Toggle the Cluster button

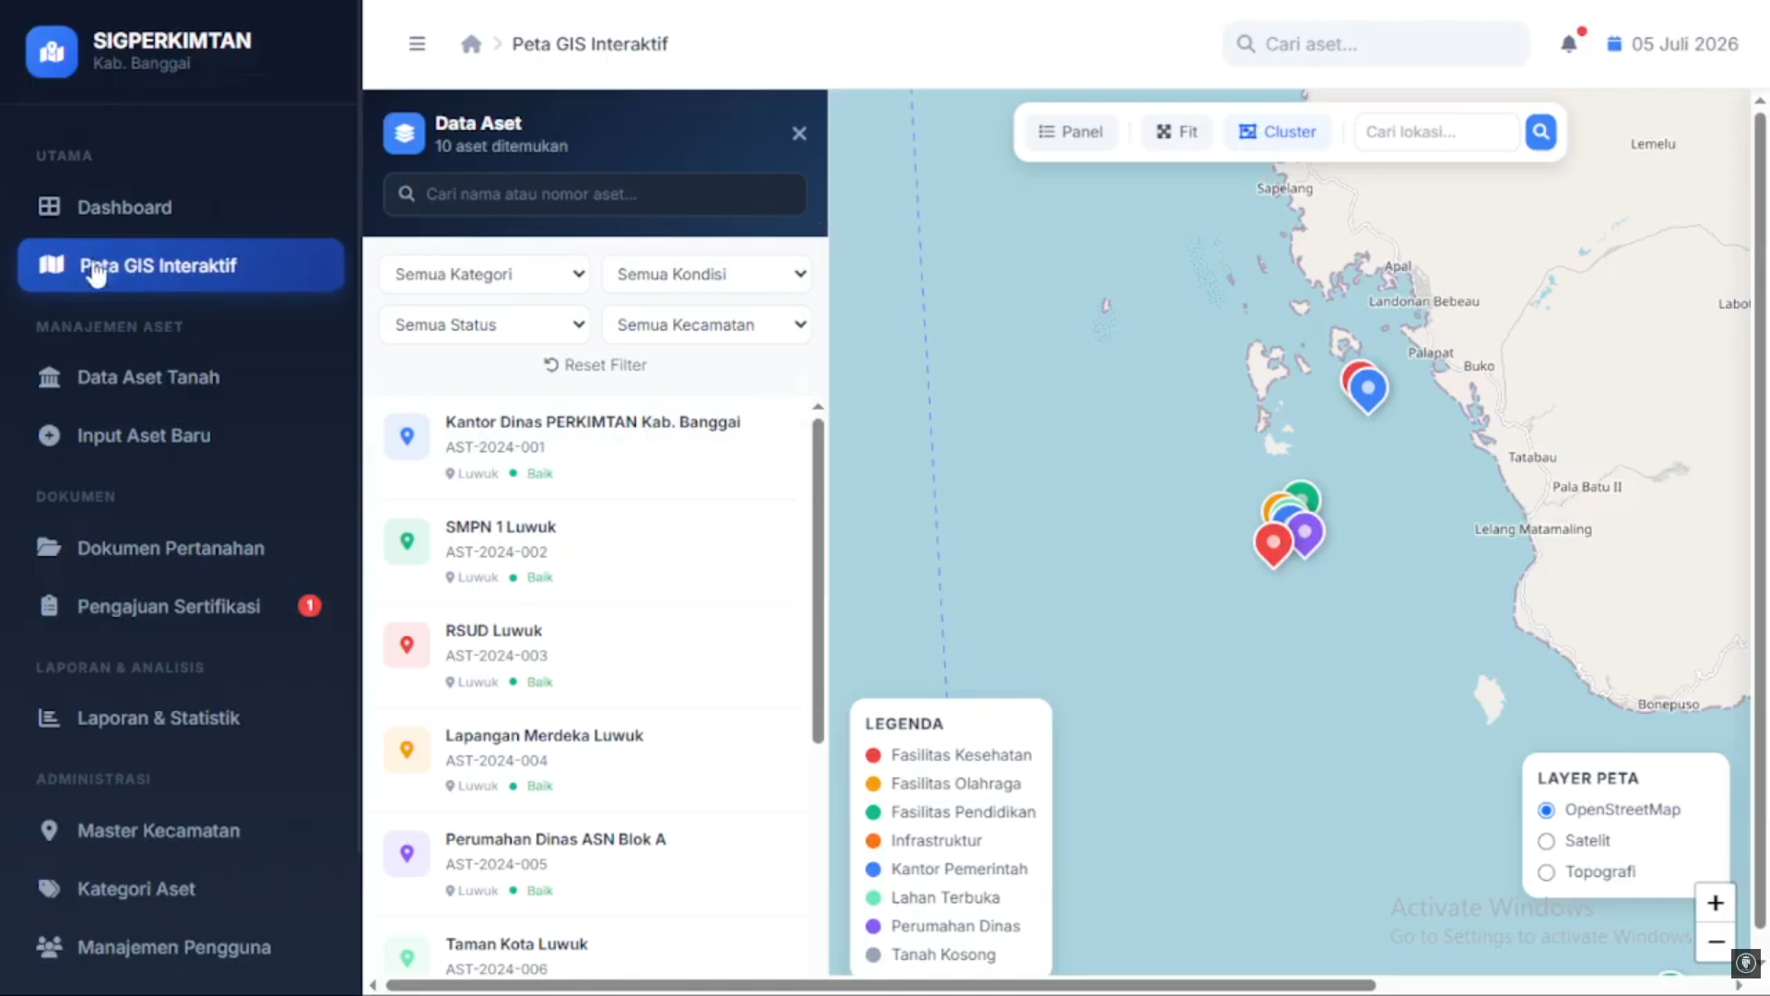1277,132
